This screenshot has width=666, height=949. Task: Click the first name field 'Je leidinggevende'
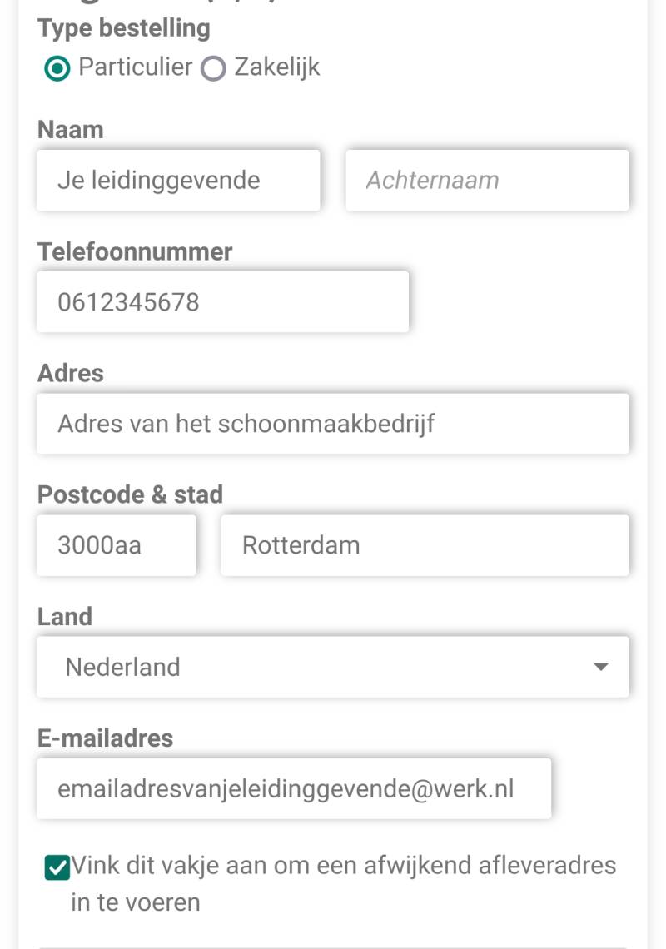click(178, 181)
